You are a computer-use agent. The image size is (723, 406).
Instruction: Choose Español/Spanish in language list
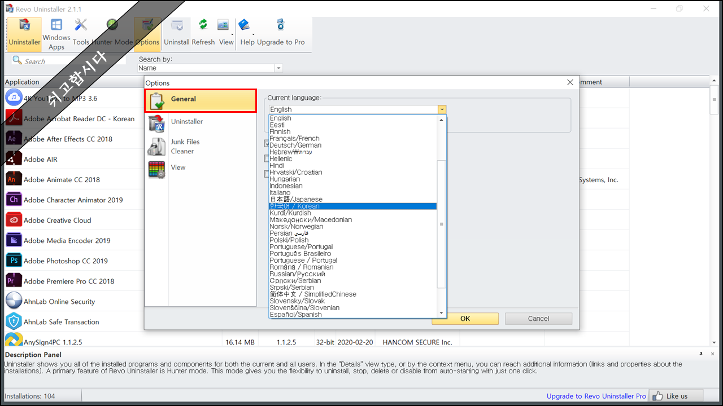353,315
